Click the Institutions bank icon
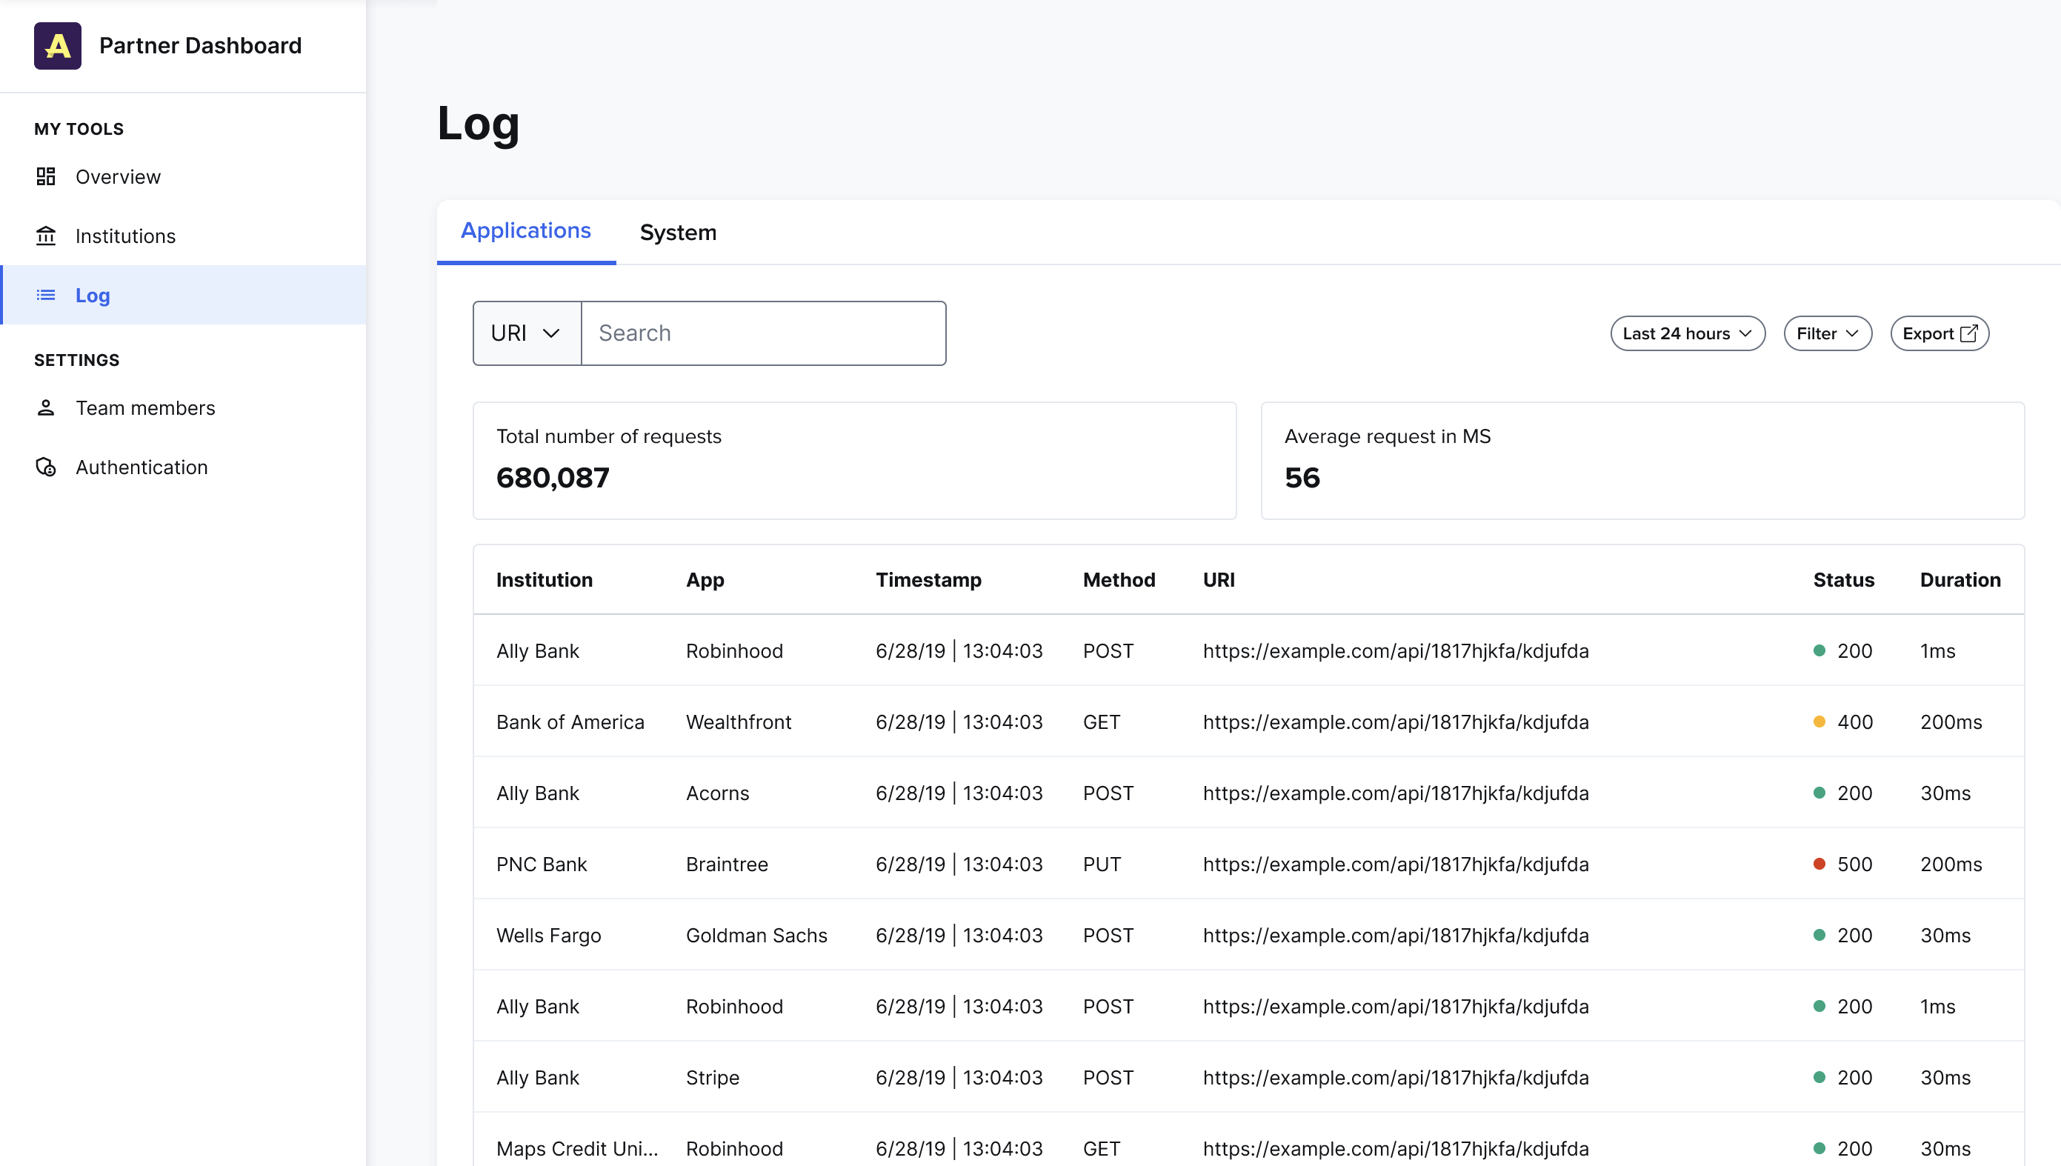Viewport: 2061px width, 1166px height. (46, 236)
